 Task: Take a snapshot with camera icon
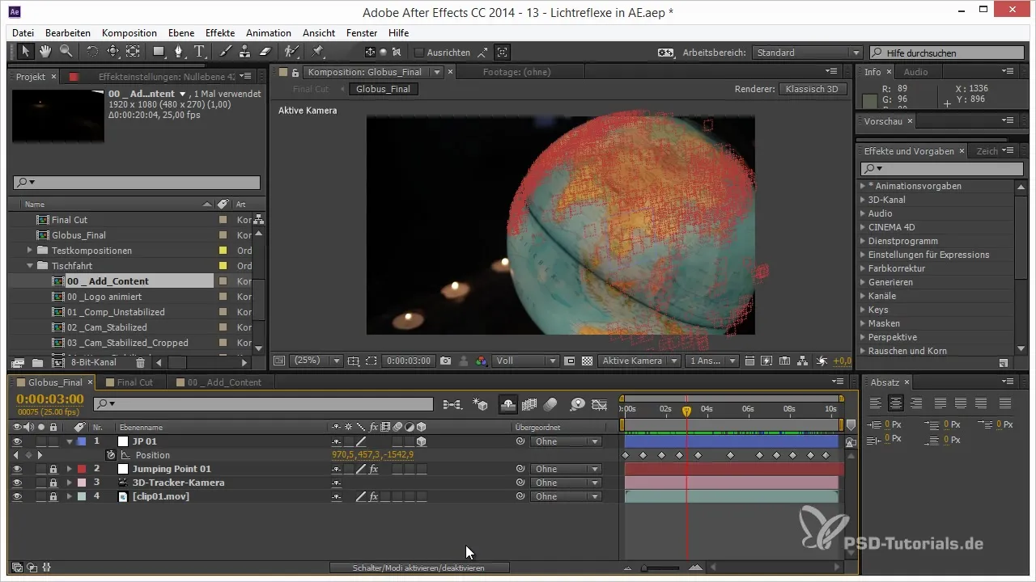(446, 361)
